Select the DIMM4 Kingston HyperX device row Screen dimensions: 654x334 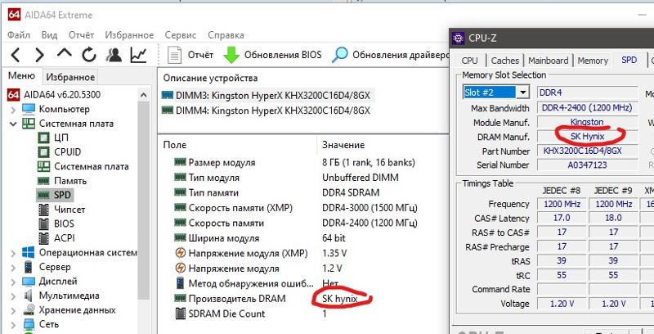coord(266,111)
